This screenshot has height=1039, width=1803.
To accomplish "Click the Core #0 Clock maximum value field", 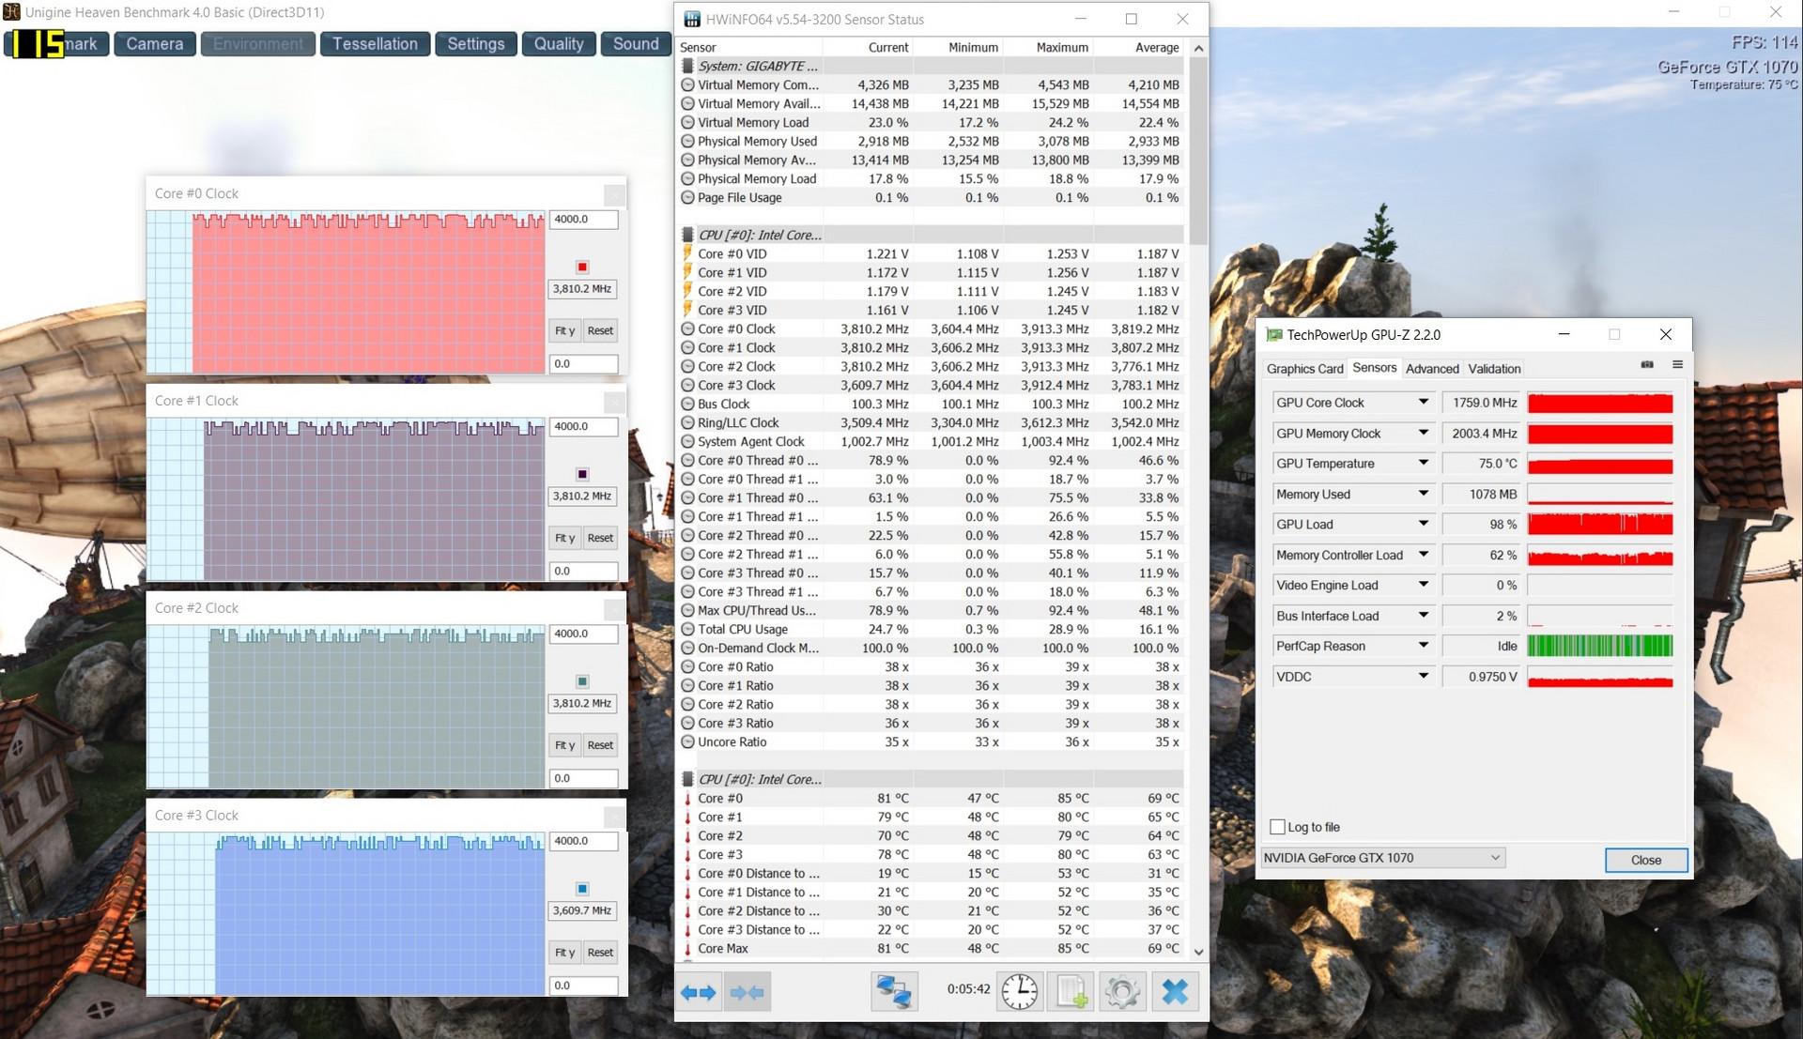I will click(582, 220).
